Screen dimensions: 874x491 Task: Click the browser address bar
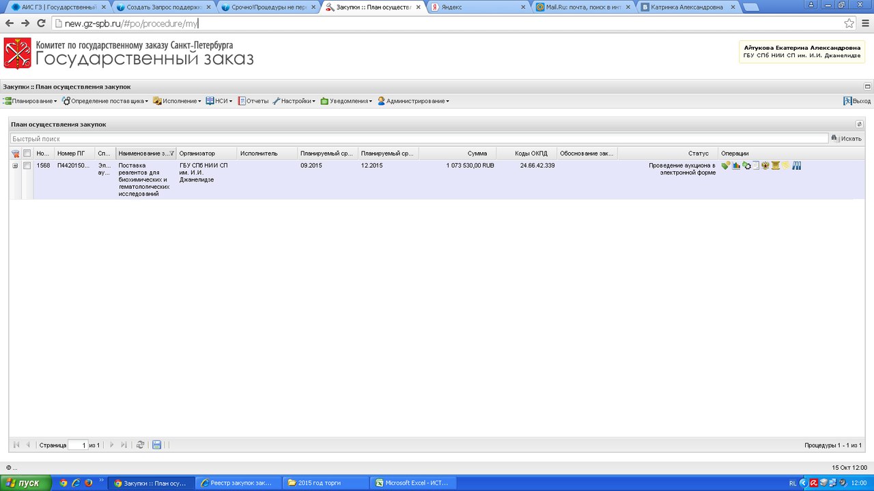click(451, 23)
